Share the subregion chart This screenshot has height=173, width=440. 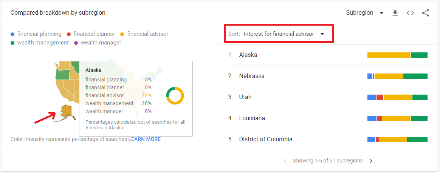tap(425, 13)
